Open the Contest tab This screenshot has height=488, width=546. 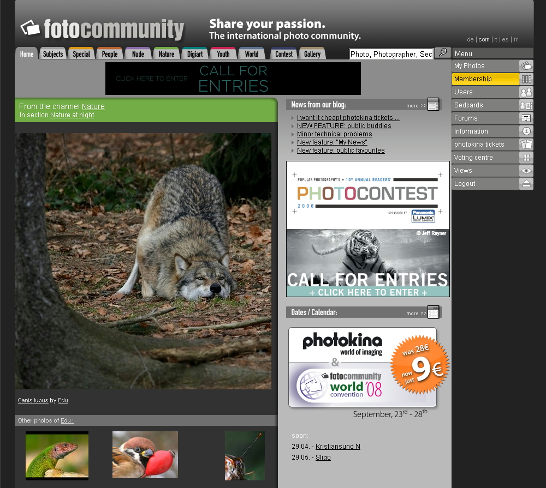(x=284, y=54)
